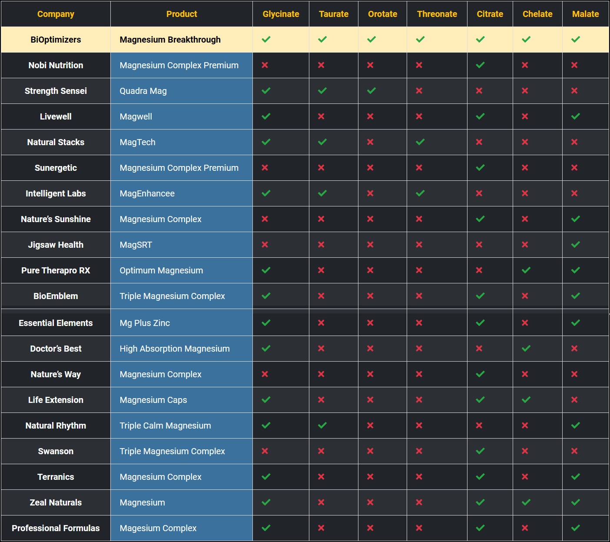
Task: Click the Glycinate checkmark for Professional Formulas
Action: (266, 528)
